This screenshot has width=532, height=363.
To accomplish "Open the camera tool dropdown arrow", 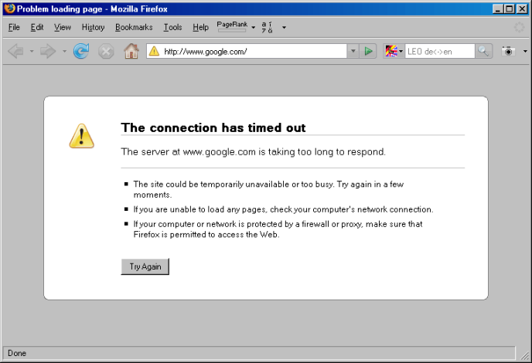I will [525, 52].
